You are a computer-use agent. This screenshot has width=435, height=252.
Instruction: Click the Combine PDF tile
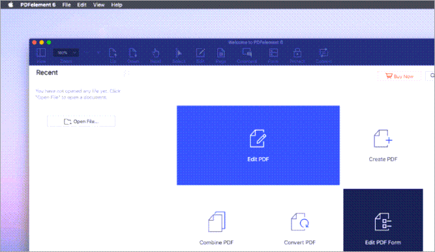pos(217,228)
